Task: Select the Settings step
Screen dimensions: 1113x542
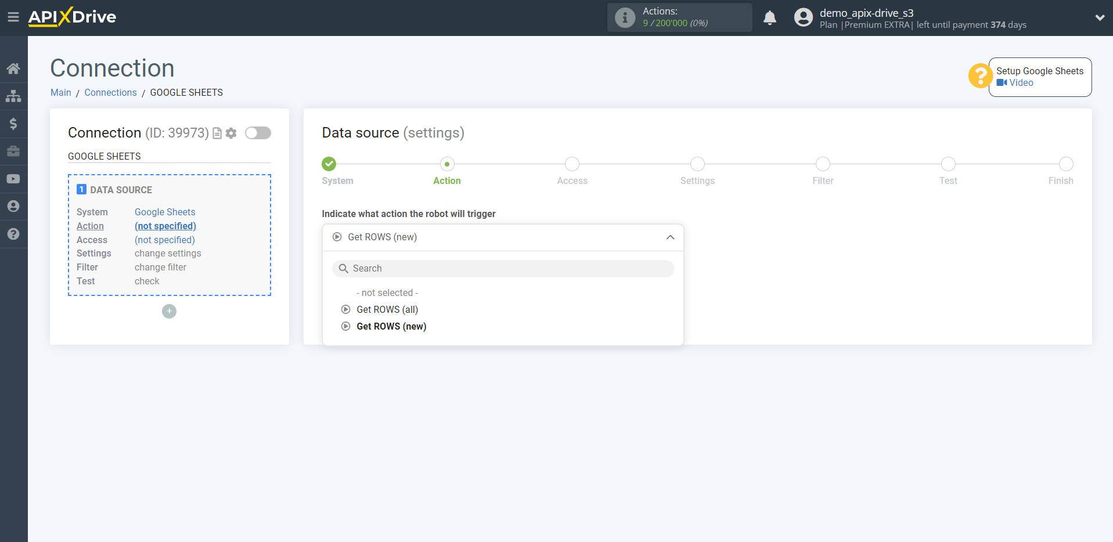Action: click(x=697, y=164)
